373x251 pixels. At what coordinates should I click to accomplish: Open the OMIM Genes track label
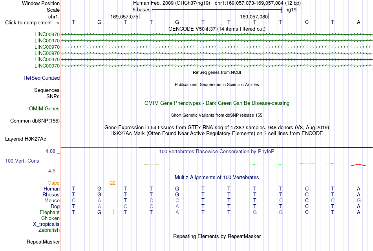pyautogui.click(x=44, y=108)
